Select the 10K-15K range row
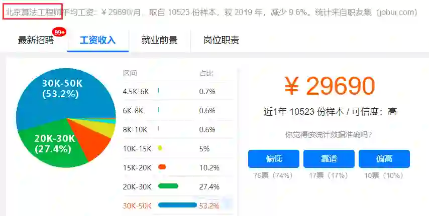Screen dimensions: 429x216 click(178, 148)
